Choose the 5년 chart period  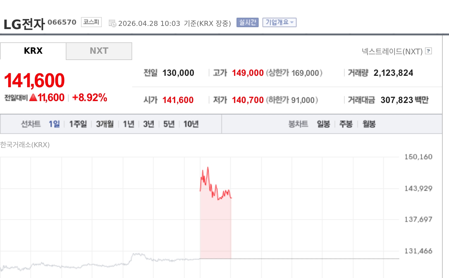pyautogui.click(x=169, y=124)
